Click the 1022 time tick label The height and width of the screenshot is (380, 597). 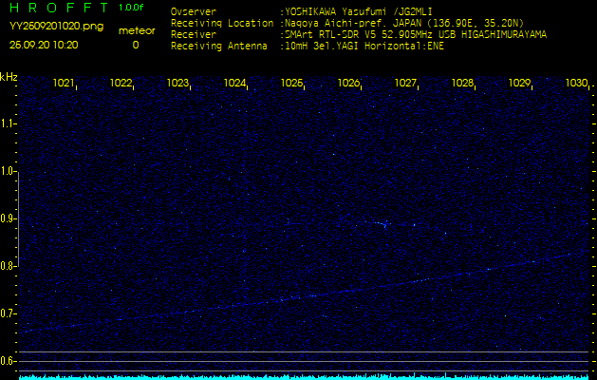click(121, 84)
